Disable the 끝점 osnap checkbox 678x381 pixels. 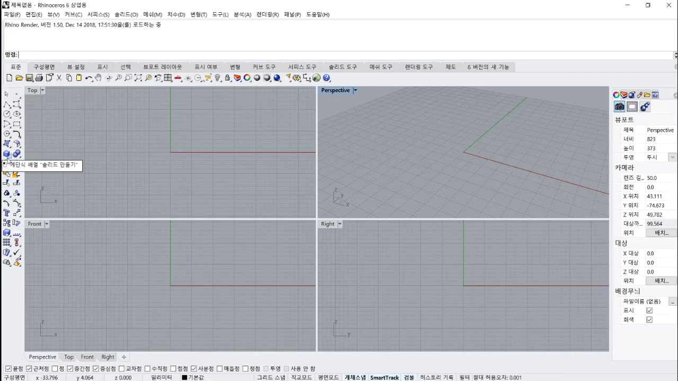[x=8, y=369]
